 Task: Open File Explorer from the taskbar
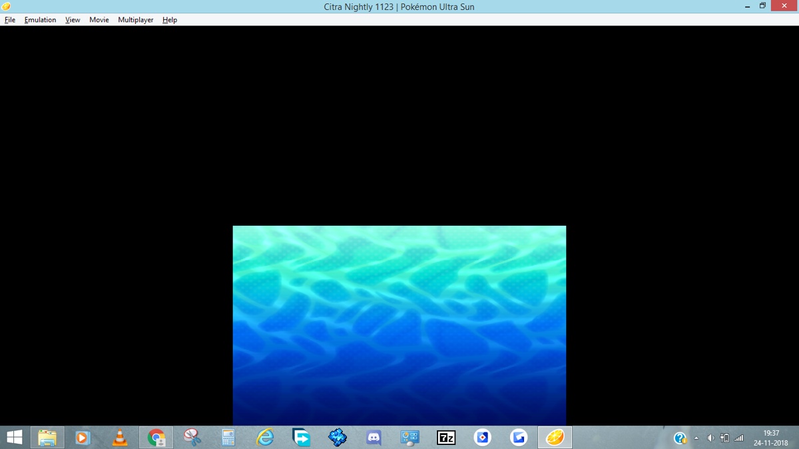tap(47, 438)
